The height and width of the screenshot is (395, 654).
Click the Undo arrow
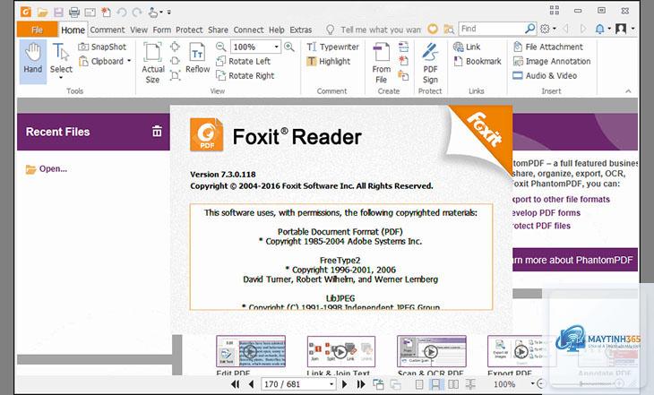pos(121,13)
